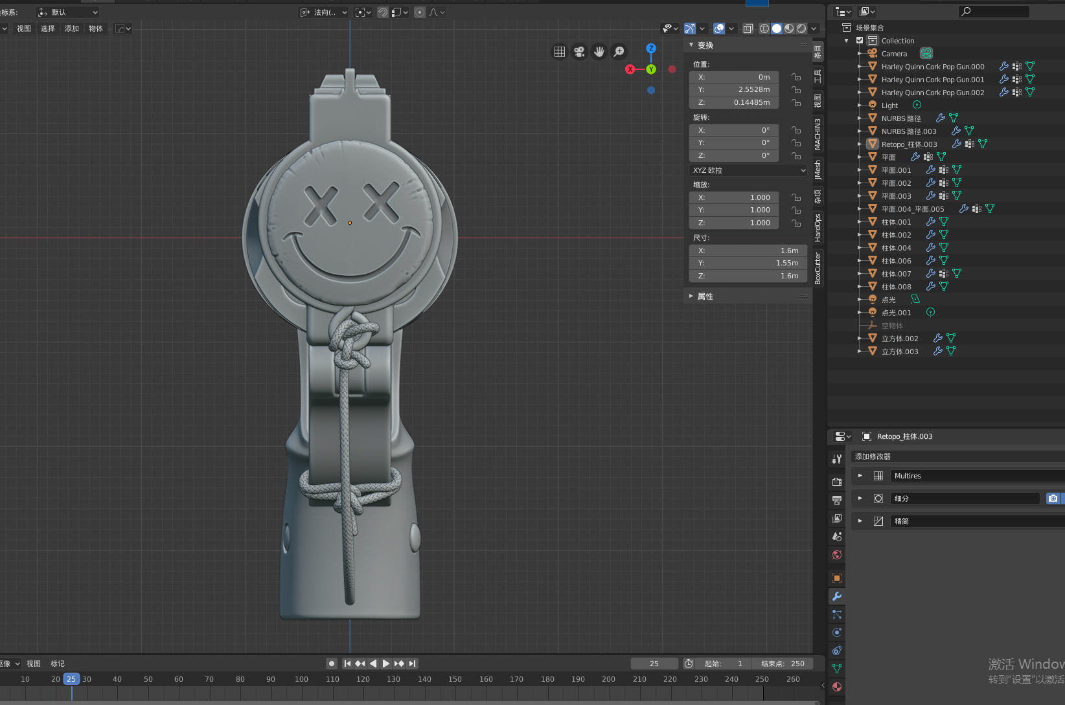This screenshot has width=1065, height=705.
Task: Click the outliner search field
Action: tap(994, 11)
